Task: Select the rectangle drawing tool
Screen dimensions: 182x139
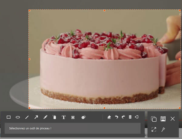Action: [x=9, y=117]
